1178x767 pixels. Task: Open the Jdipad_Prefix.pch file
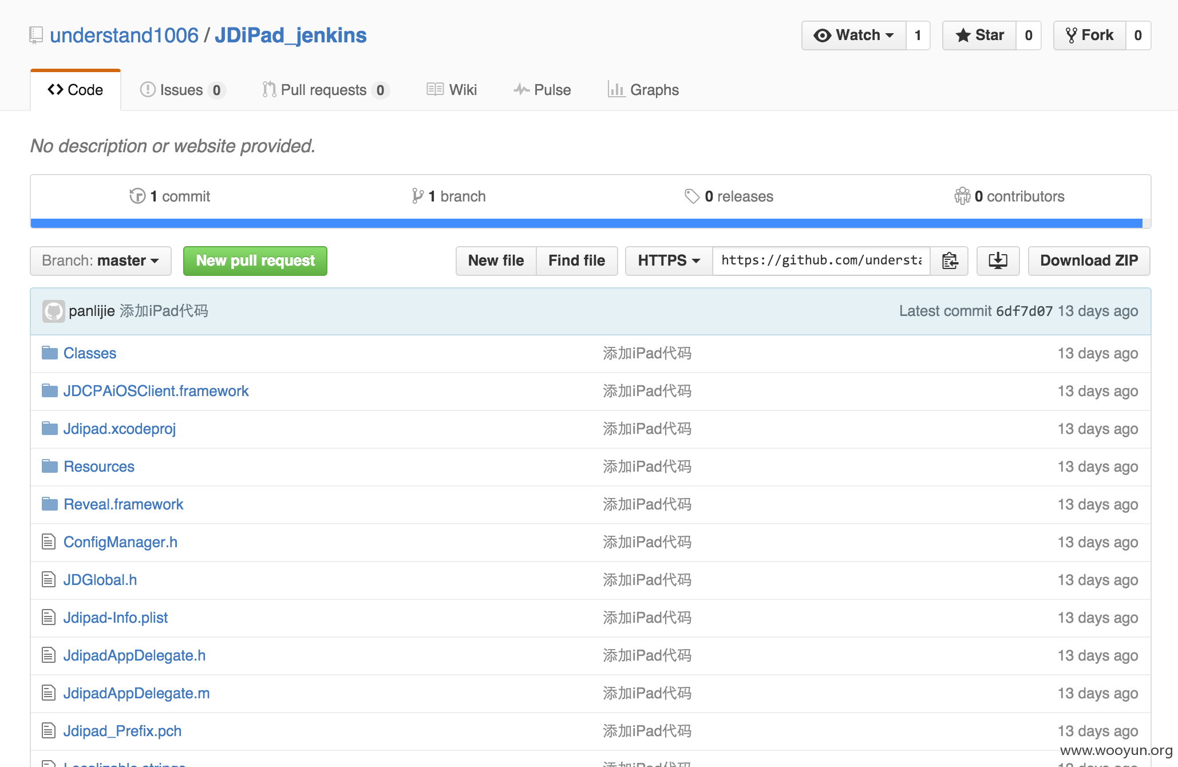[x=122, y=731]
